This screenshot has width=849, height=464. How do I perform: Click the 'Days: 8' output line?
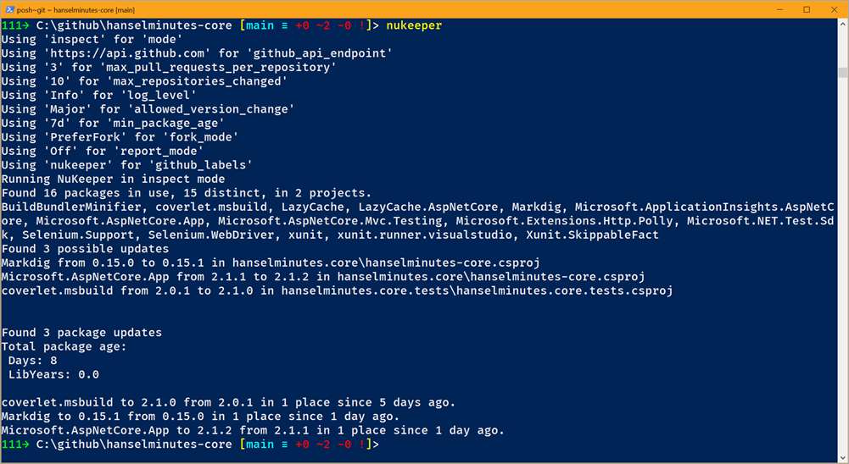point(32,360)
